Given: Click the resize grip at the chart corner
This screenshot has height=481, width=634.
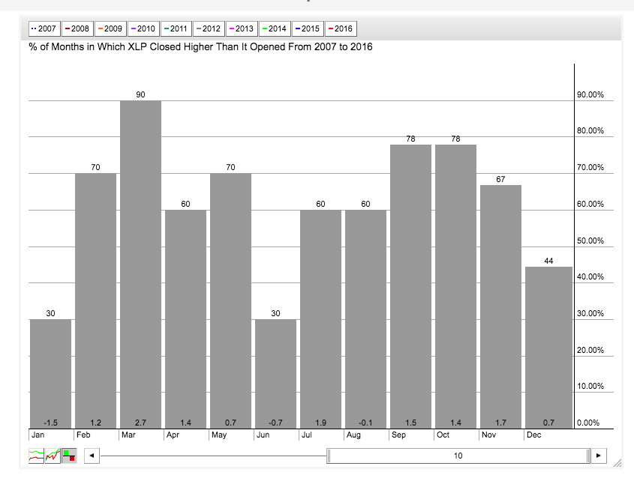Looking at the screenshot, I should tap(617, 463).
